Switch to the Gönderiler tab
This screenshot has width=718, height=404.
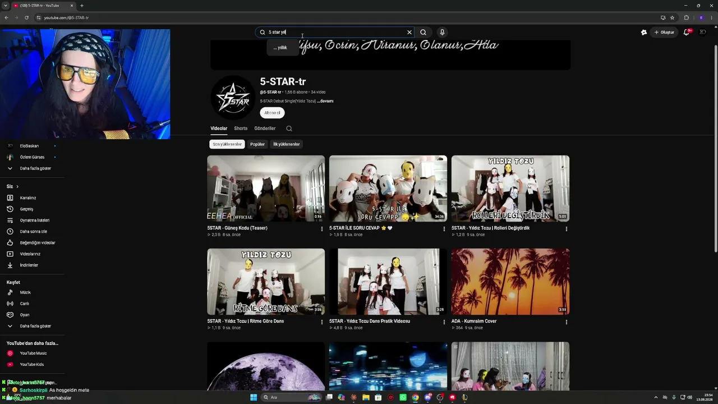click(265, 128)
